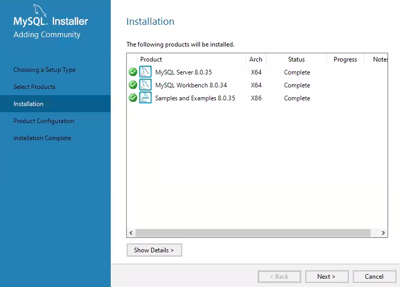Click the horizontal scrollbar left arrow

click(x=131, y=233)
